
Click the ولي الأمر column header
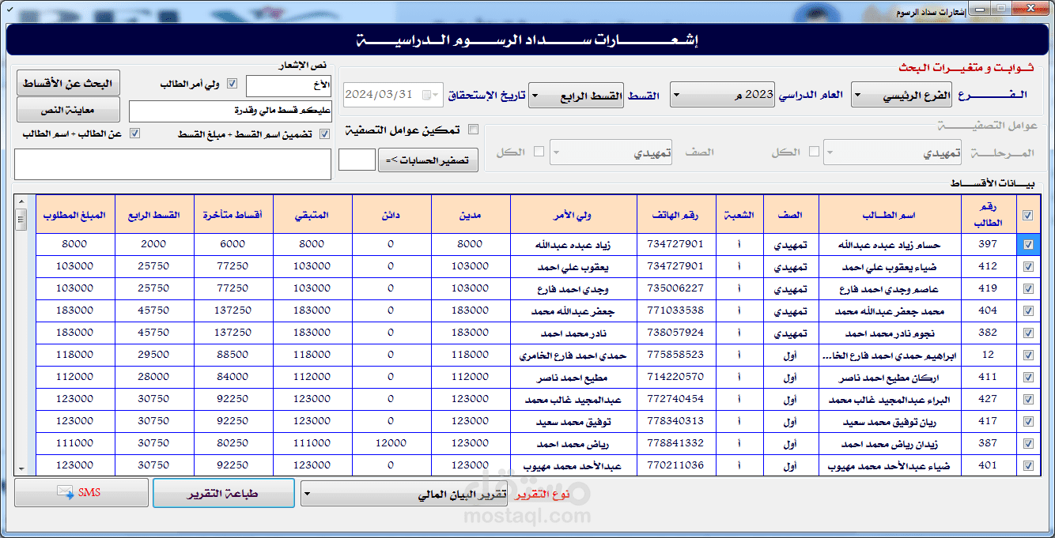[x=573, y=215]
